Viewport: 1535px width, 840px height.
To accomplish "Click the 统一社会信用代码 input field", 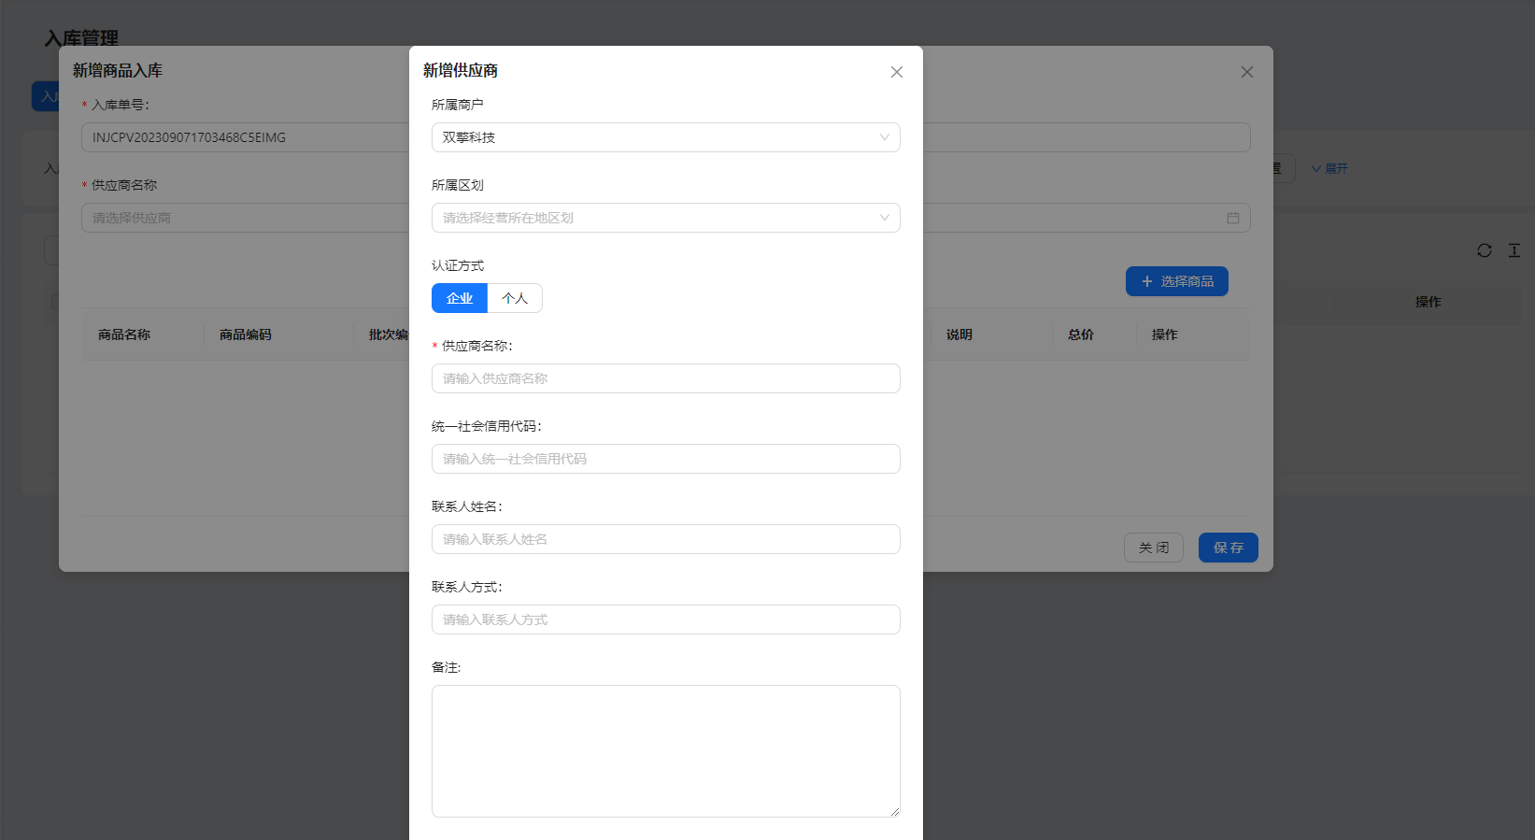I will click(x=666, y=459).
